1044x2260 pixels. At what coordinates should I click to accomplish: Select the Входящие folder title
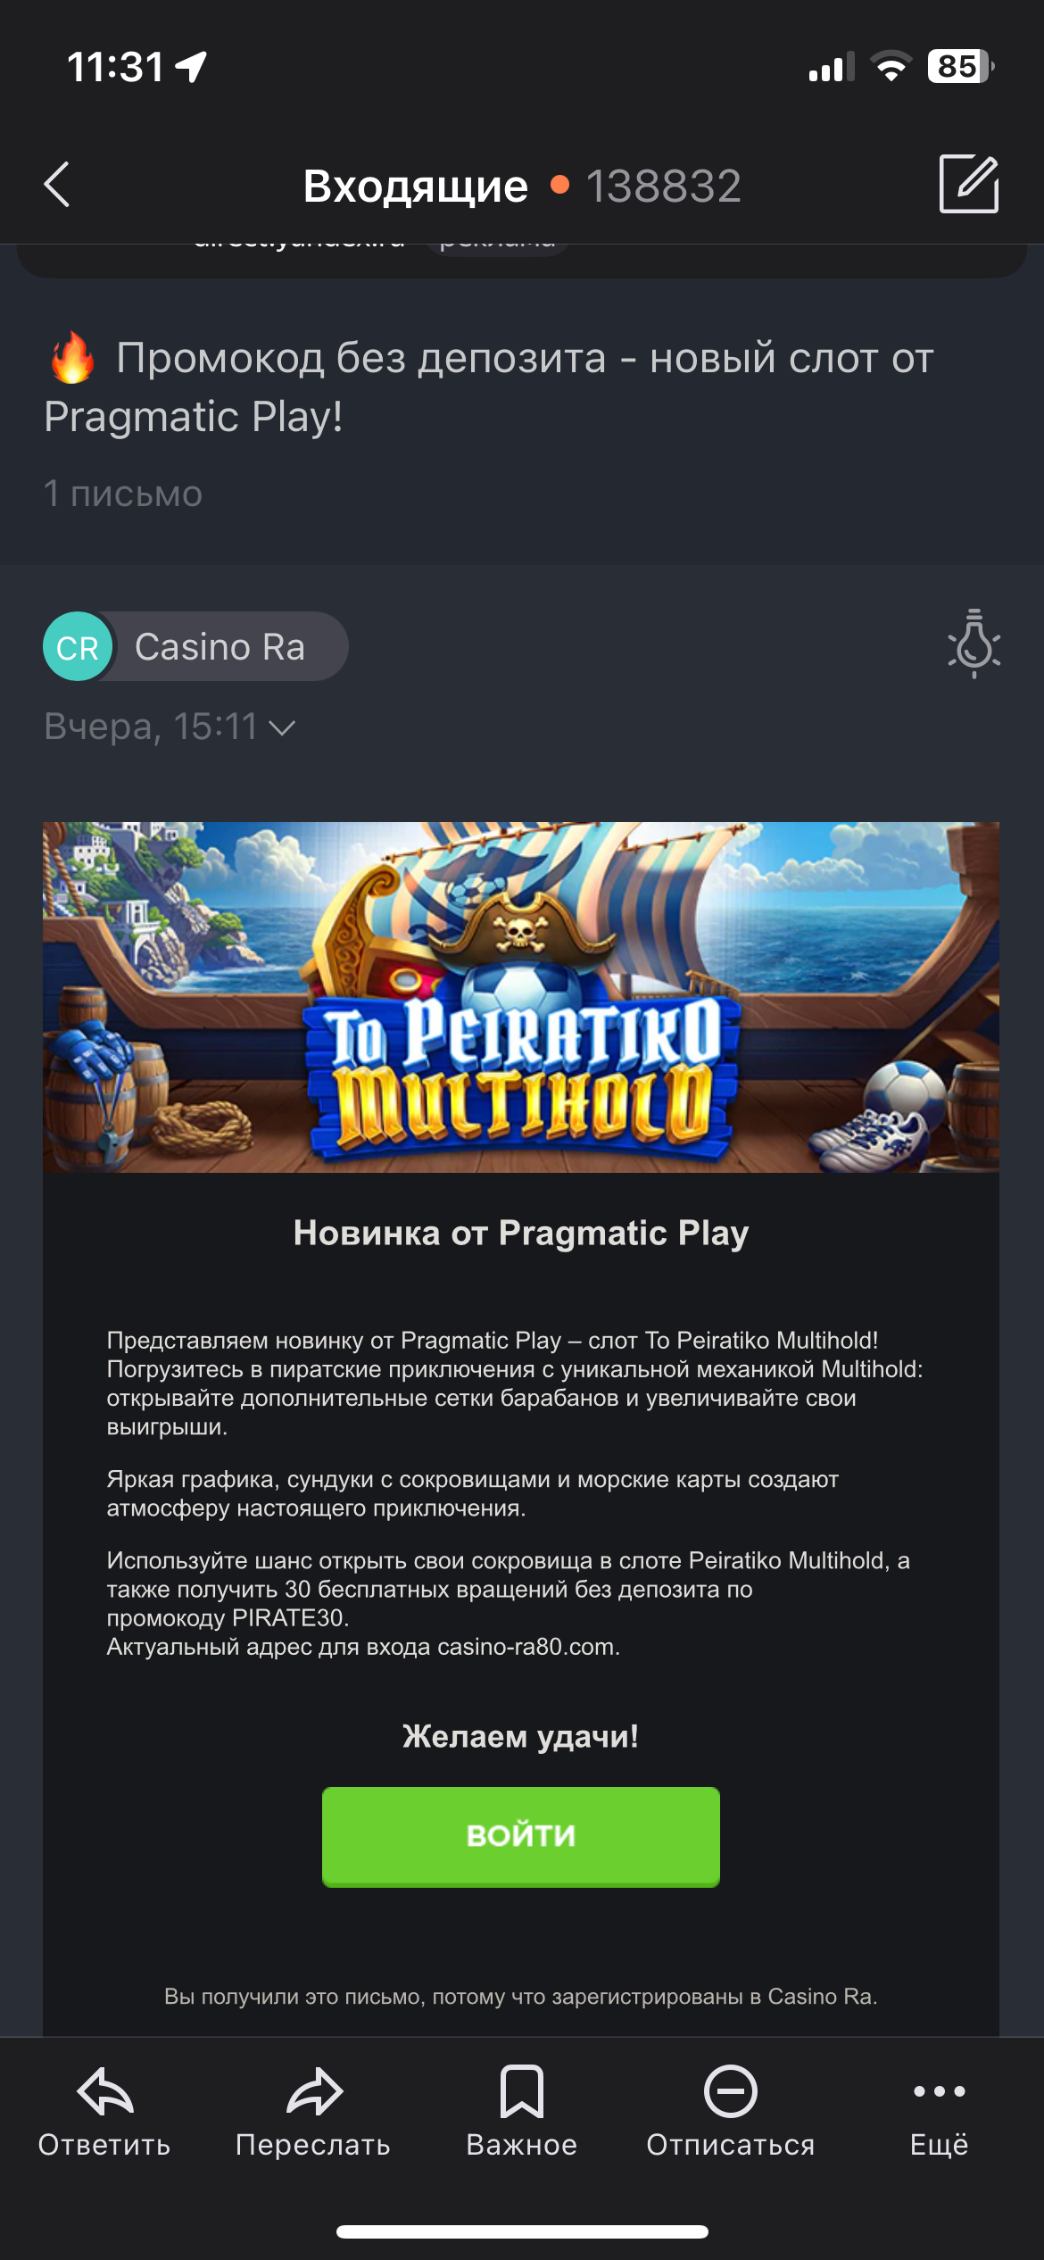click(x=416, y=186)
